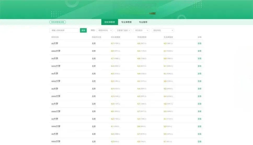Click 查看 link in the second row
The width and height of the screenshot is (253, 145).
pyautogui.click(x=200, y=51)
